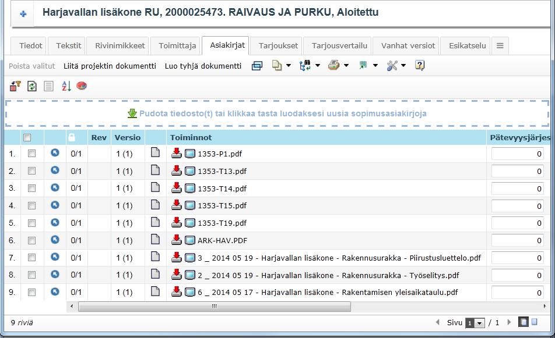555x338 pixels.
Task: Check the box for row 1 1353-P1.pdf
Action: [x=32, y=154]
